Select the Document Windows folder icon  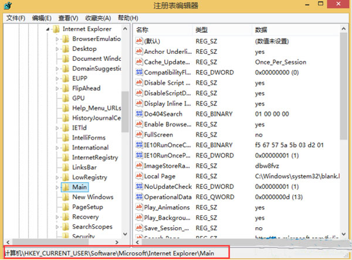66,59
